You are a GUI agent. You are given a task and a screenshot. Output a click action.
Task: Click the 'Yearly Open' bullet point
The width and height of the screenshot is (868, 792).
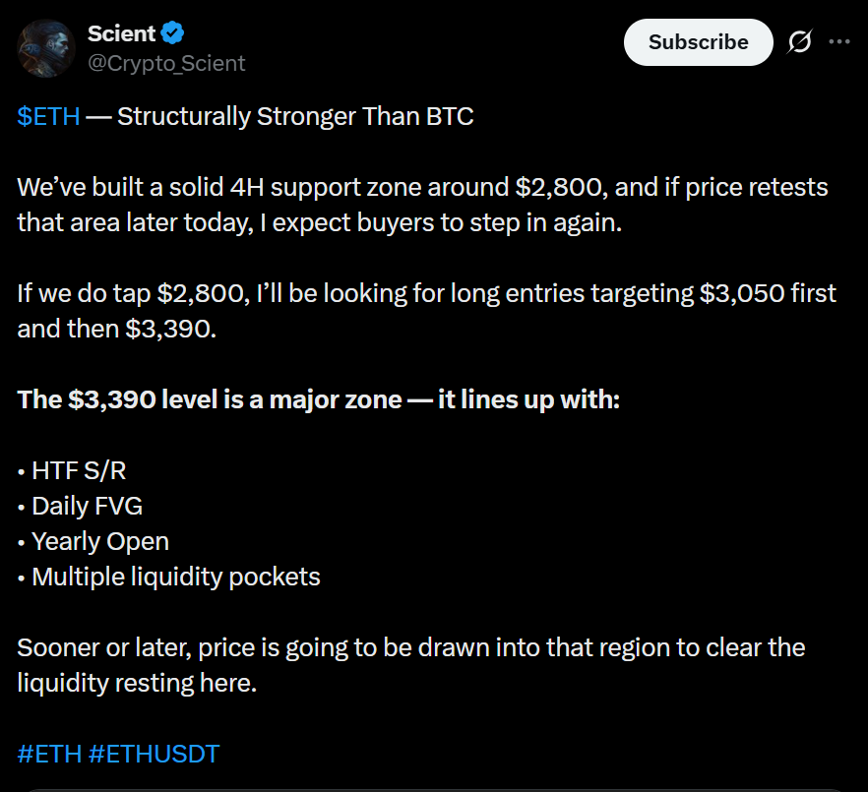(x=99, y=541)
